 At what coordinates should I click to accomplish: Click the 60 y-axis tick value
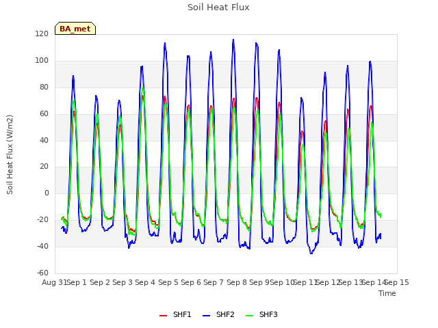coord(44,114)
